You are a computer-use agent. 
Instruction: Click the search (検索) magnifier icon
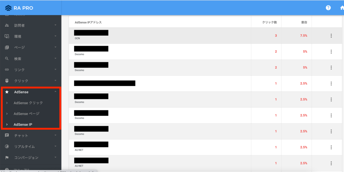(x=7, y=58)
